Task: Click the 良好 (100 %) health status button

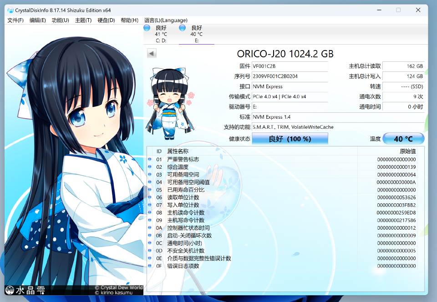Action: (290, 139)
